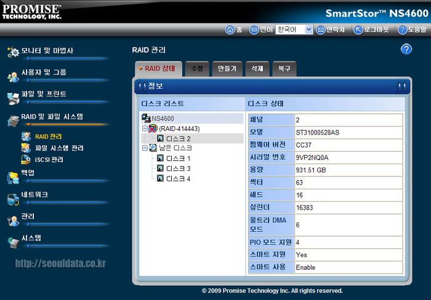Click the RAID 관리 submenu icon
The width and height of the screenshot is (431, 300).
point(26,136)
